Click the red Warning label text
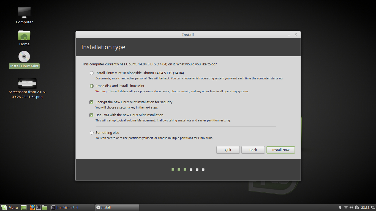 click(x=101, y=91)
